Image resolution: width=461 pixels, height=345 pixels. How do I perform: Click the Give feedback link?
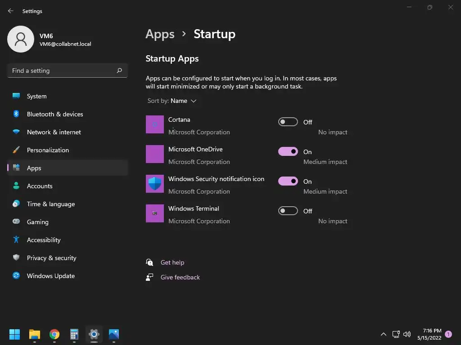(x=180, y=277)
